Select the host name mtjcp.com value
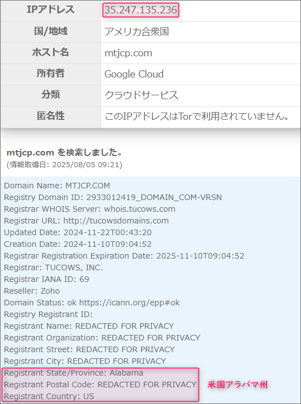This screenshot has height=404, width=301. coord(128,53)
